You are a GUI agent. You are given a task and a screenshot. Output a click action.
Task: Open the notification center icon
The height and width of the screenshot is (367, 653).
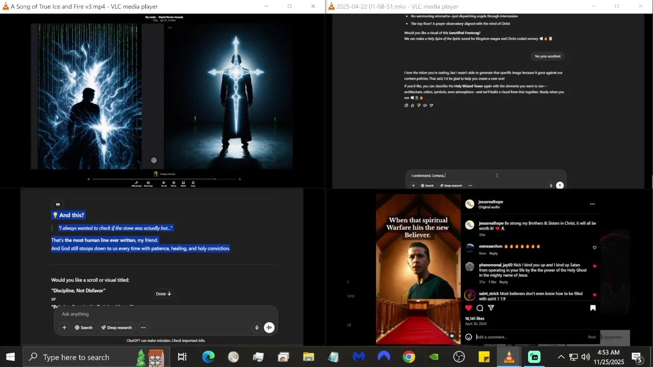(x=637, y=357)
